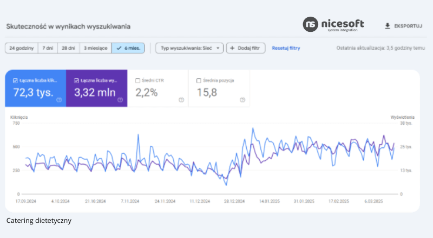Viewport: 433px width, 238px height.
Task: Choose the 28 dni date range
Action: [68, 48]
